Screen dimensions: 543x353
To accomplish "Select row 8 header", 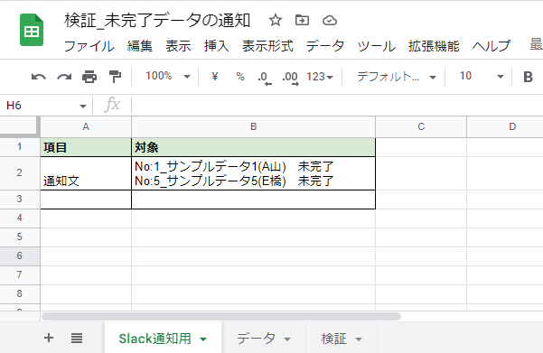I will (20, 293).
